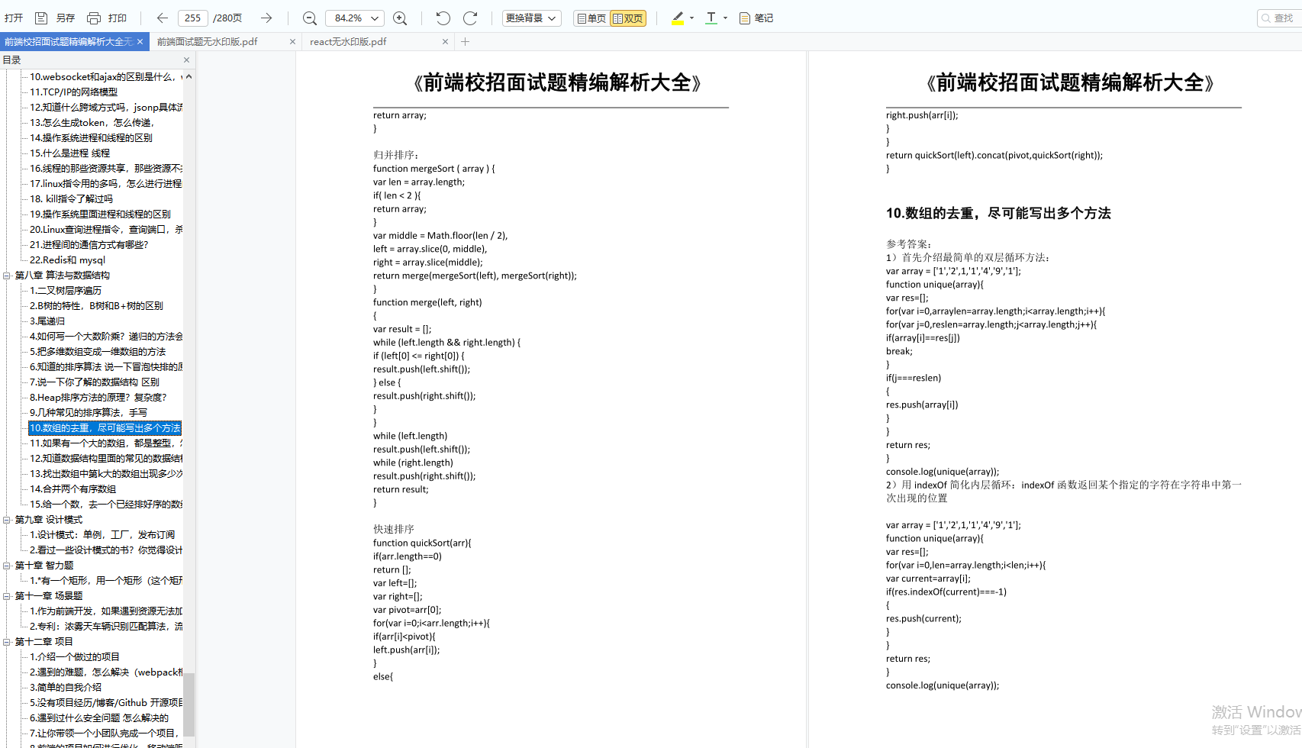1302x748 pixels.
Task: Open outline item 9.几种常见的排序算法
Action: click(x=89, y=412)
